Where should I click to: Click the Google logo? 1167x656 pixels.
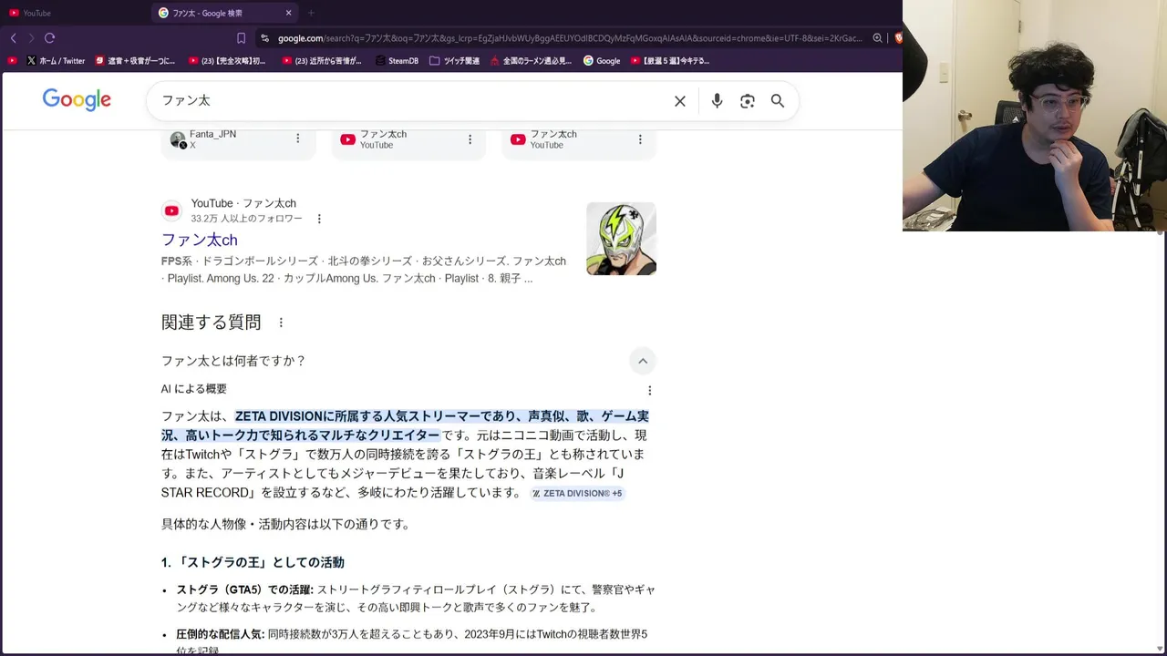pyautogui.click(x=77, y=100)
